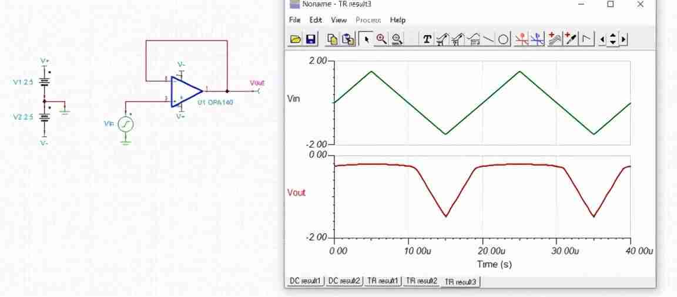Select the circle drawing tool
The height and width of the screenshot is (297, 677).
503,39
